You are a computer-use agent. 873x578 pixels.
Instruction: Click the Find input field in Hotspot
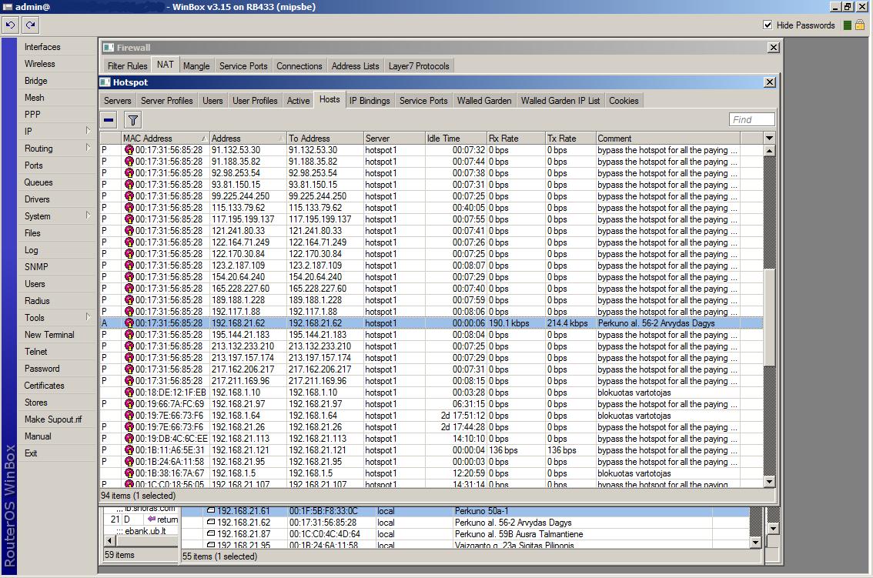(x=751, y=120)
